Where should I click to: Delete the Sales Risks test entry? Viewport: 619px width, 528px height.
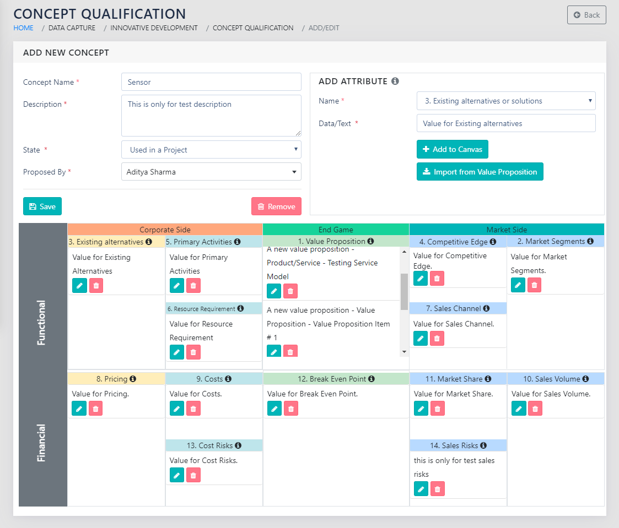point(437,488)
